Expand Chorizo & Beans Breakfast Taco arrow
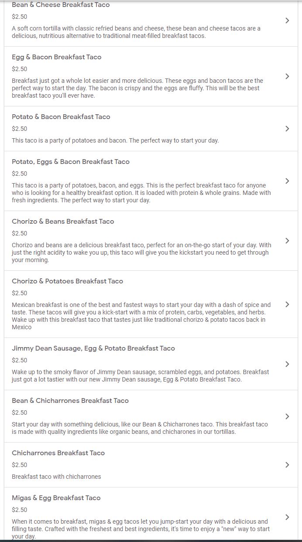 (287, 241)
